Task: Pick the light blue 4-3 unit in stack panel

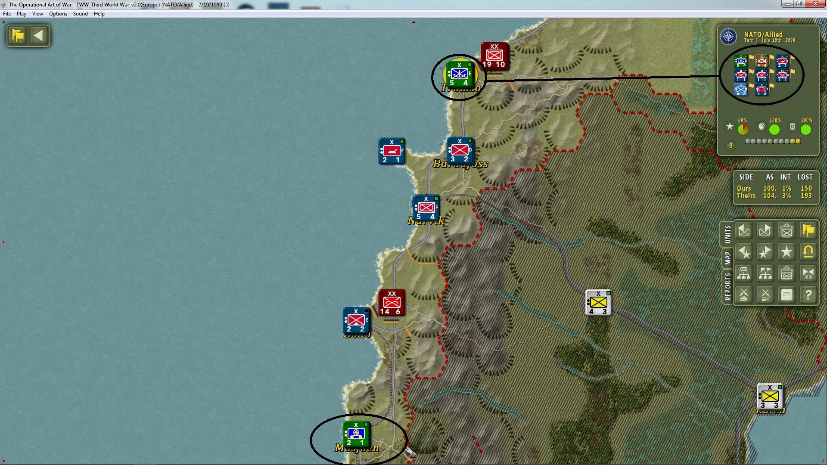Action: (x=741, y=90)
